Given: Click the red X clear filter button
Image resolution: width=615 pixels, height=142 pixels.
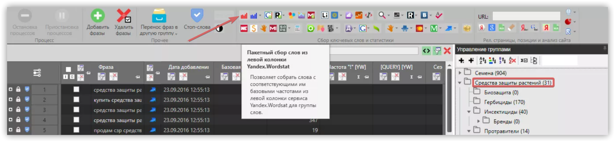Looking at the screenshot, I should point(447,51).
